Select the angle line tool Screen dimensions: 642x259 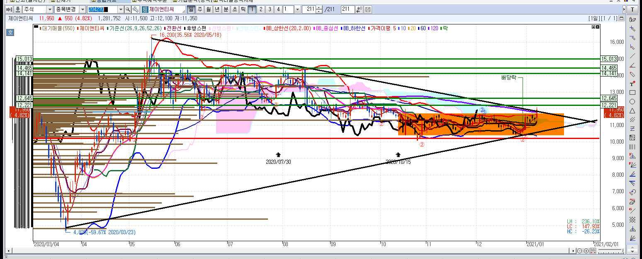pos(632,65)
